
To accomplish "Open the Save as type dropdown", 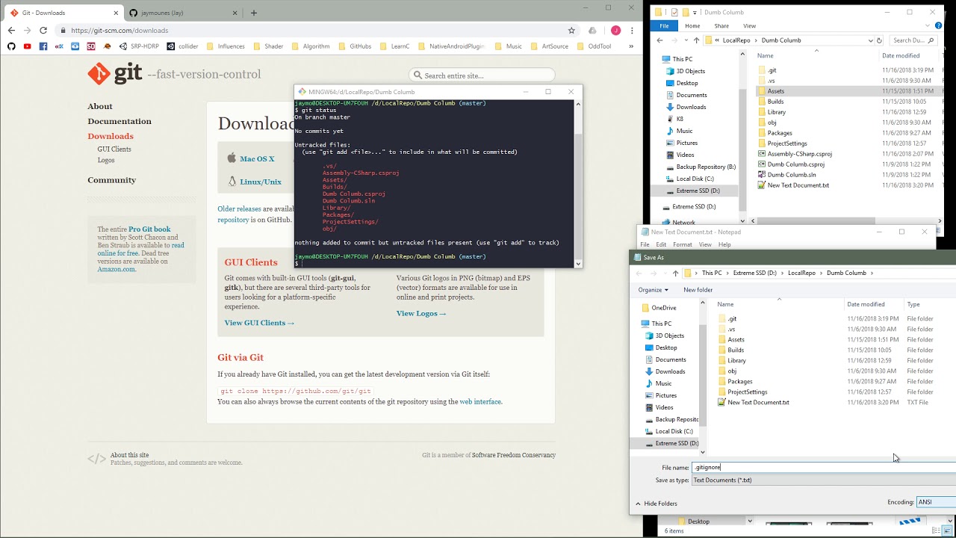I will 822,480.
